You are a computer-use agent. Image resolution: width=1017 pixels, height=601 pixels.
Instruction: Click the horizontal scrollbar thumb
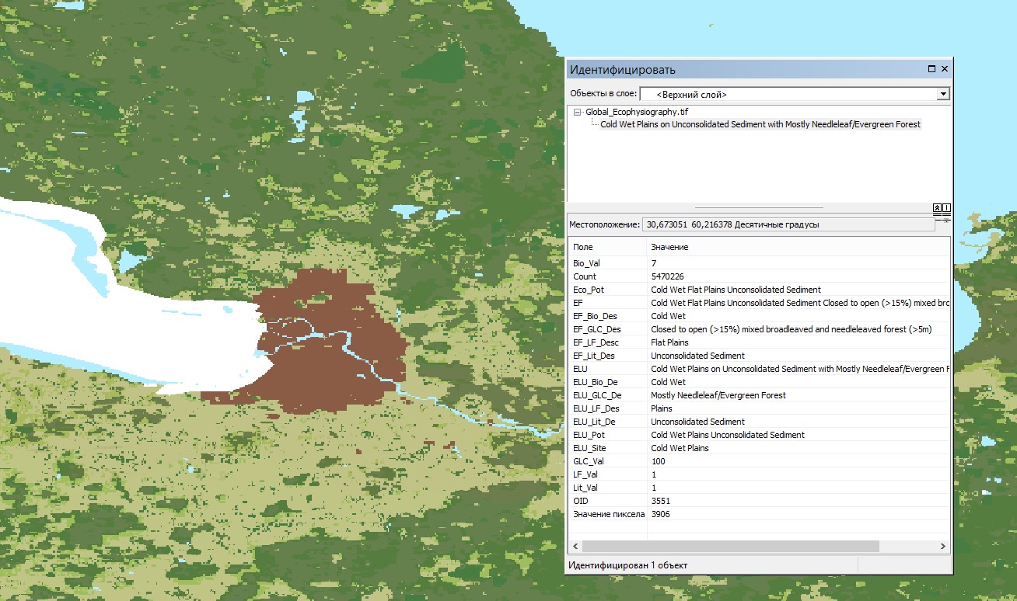click(729, 547)
